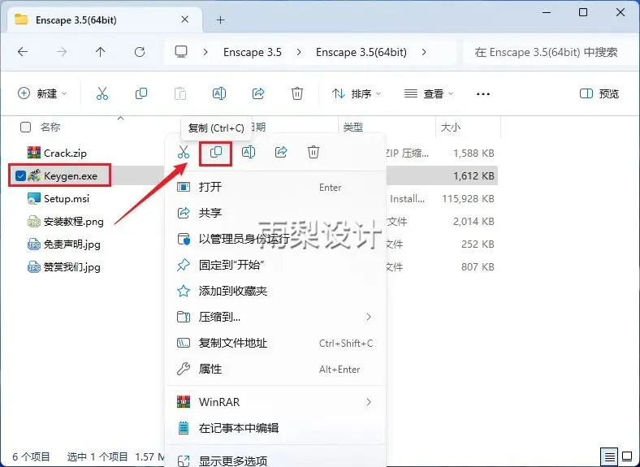Choose 固定到"开始" in the context menu

coord(275,265)
